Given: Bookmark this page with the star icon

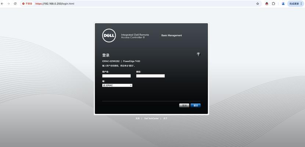Looking at the screenshot, I should [x=258, y=4].
